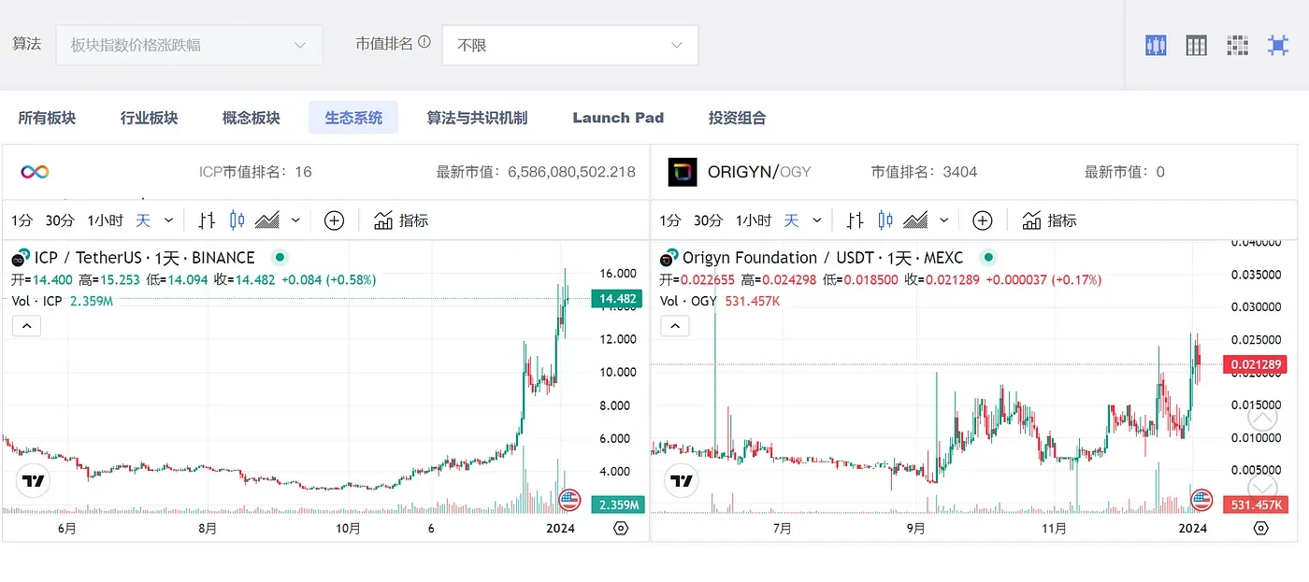Open the 不限 market cap filter dropdown
The height and width of the screenshot is (582, 1309).
point(570,44)
